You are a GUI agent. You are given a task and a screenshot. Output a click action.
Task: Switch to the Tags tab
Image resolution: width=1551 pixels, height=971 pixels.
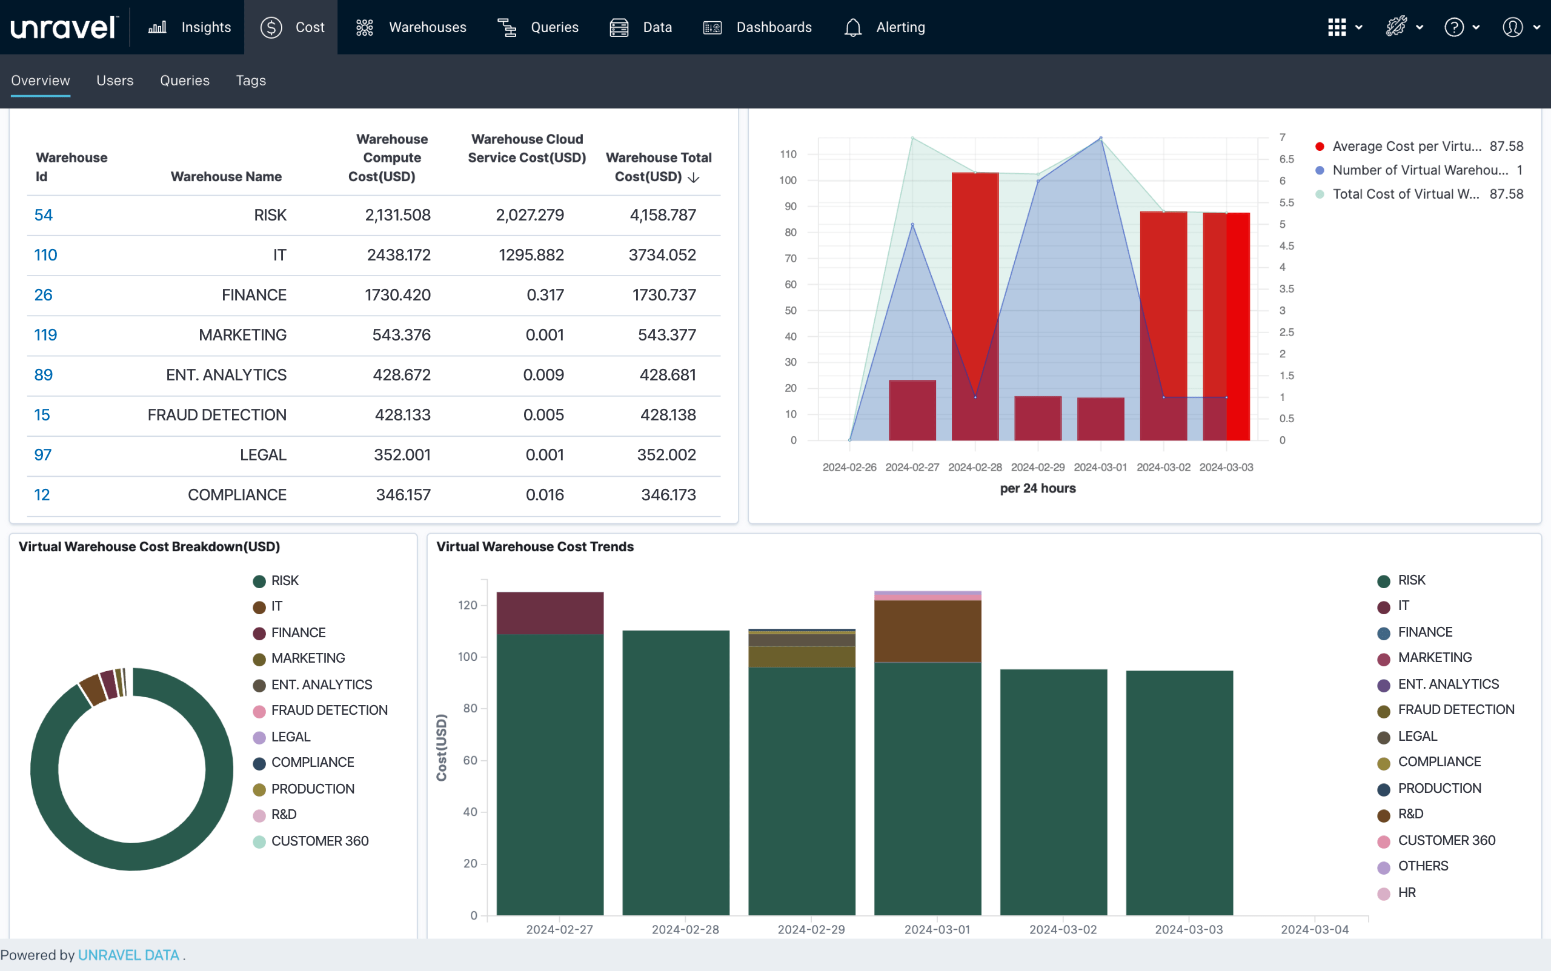click(x=250, y=81)
